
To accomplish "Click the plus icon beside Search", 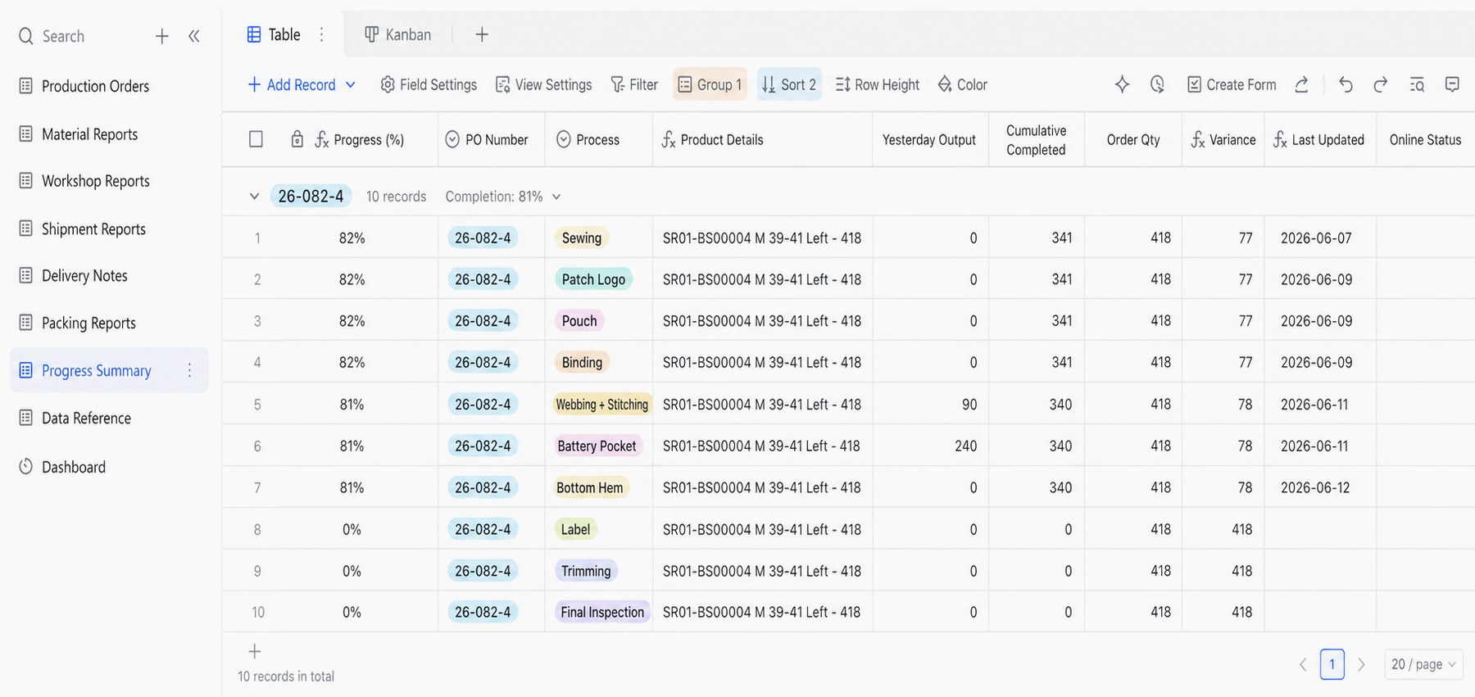I will click(162, 36).
